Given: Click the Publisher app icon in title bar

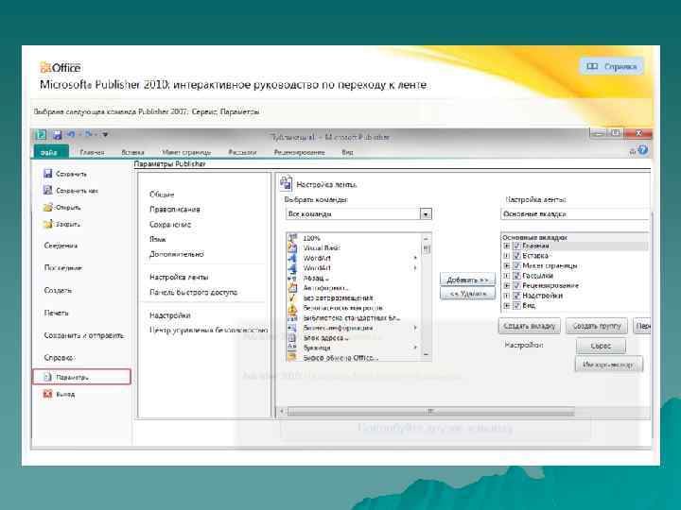Looking at the screenshot, I should click(41, 135).
